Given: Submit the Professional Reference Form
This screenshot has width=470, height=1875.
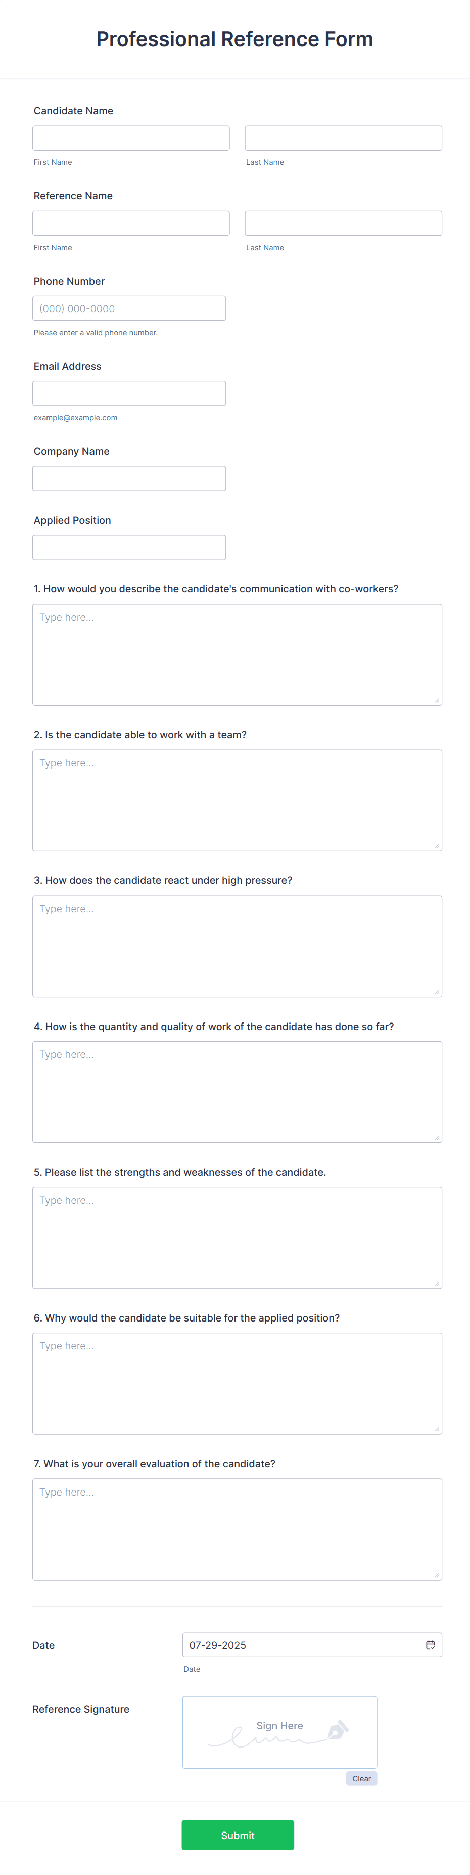Looking at the screenshot, I should tap(237, 1835).
